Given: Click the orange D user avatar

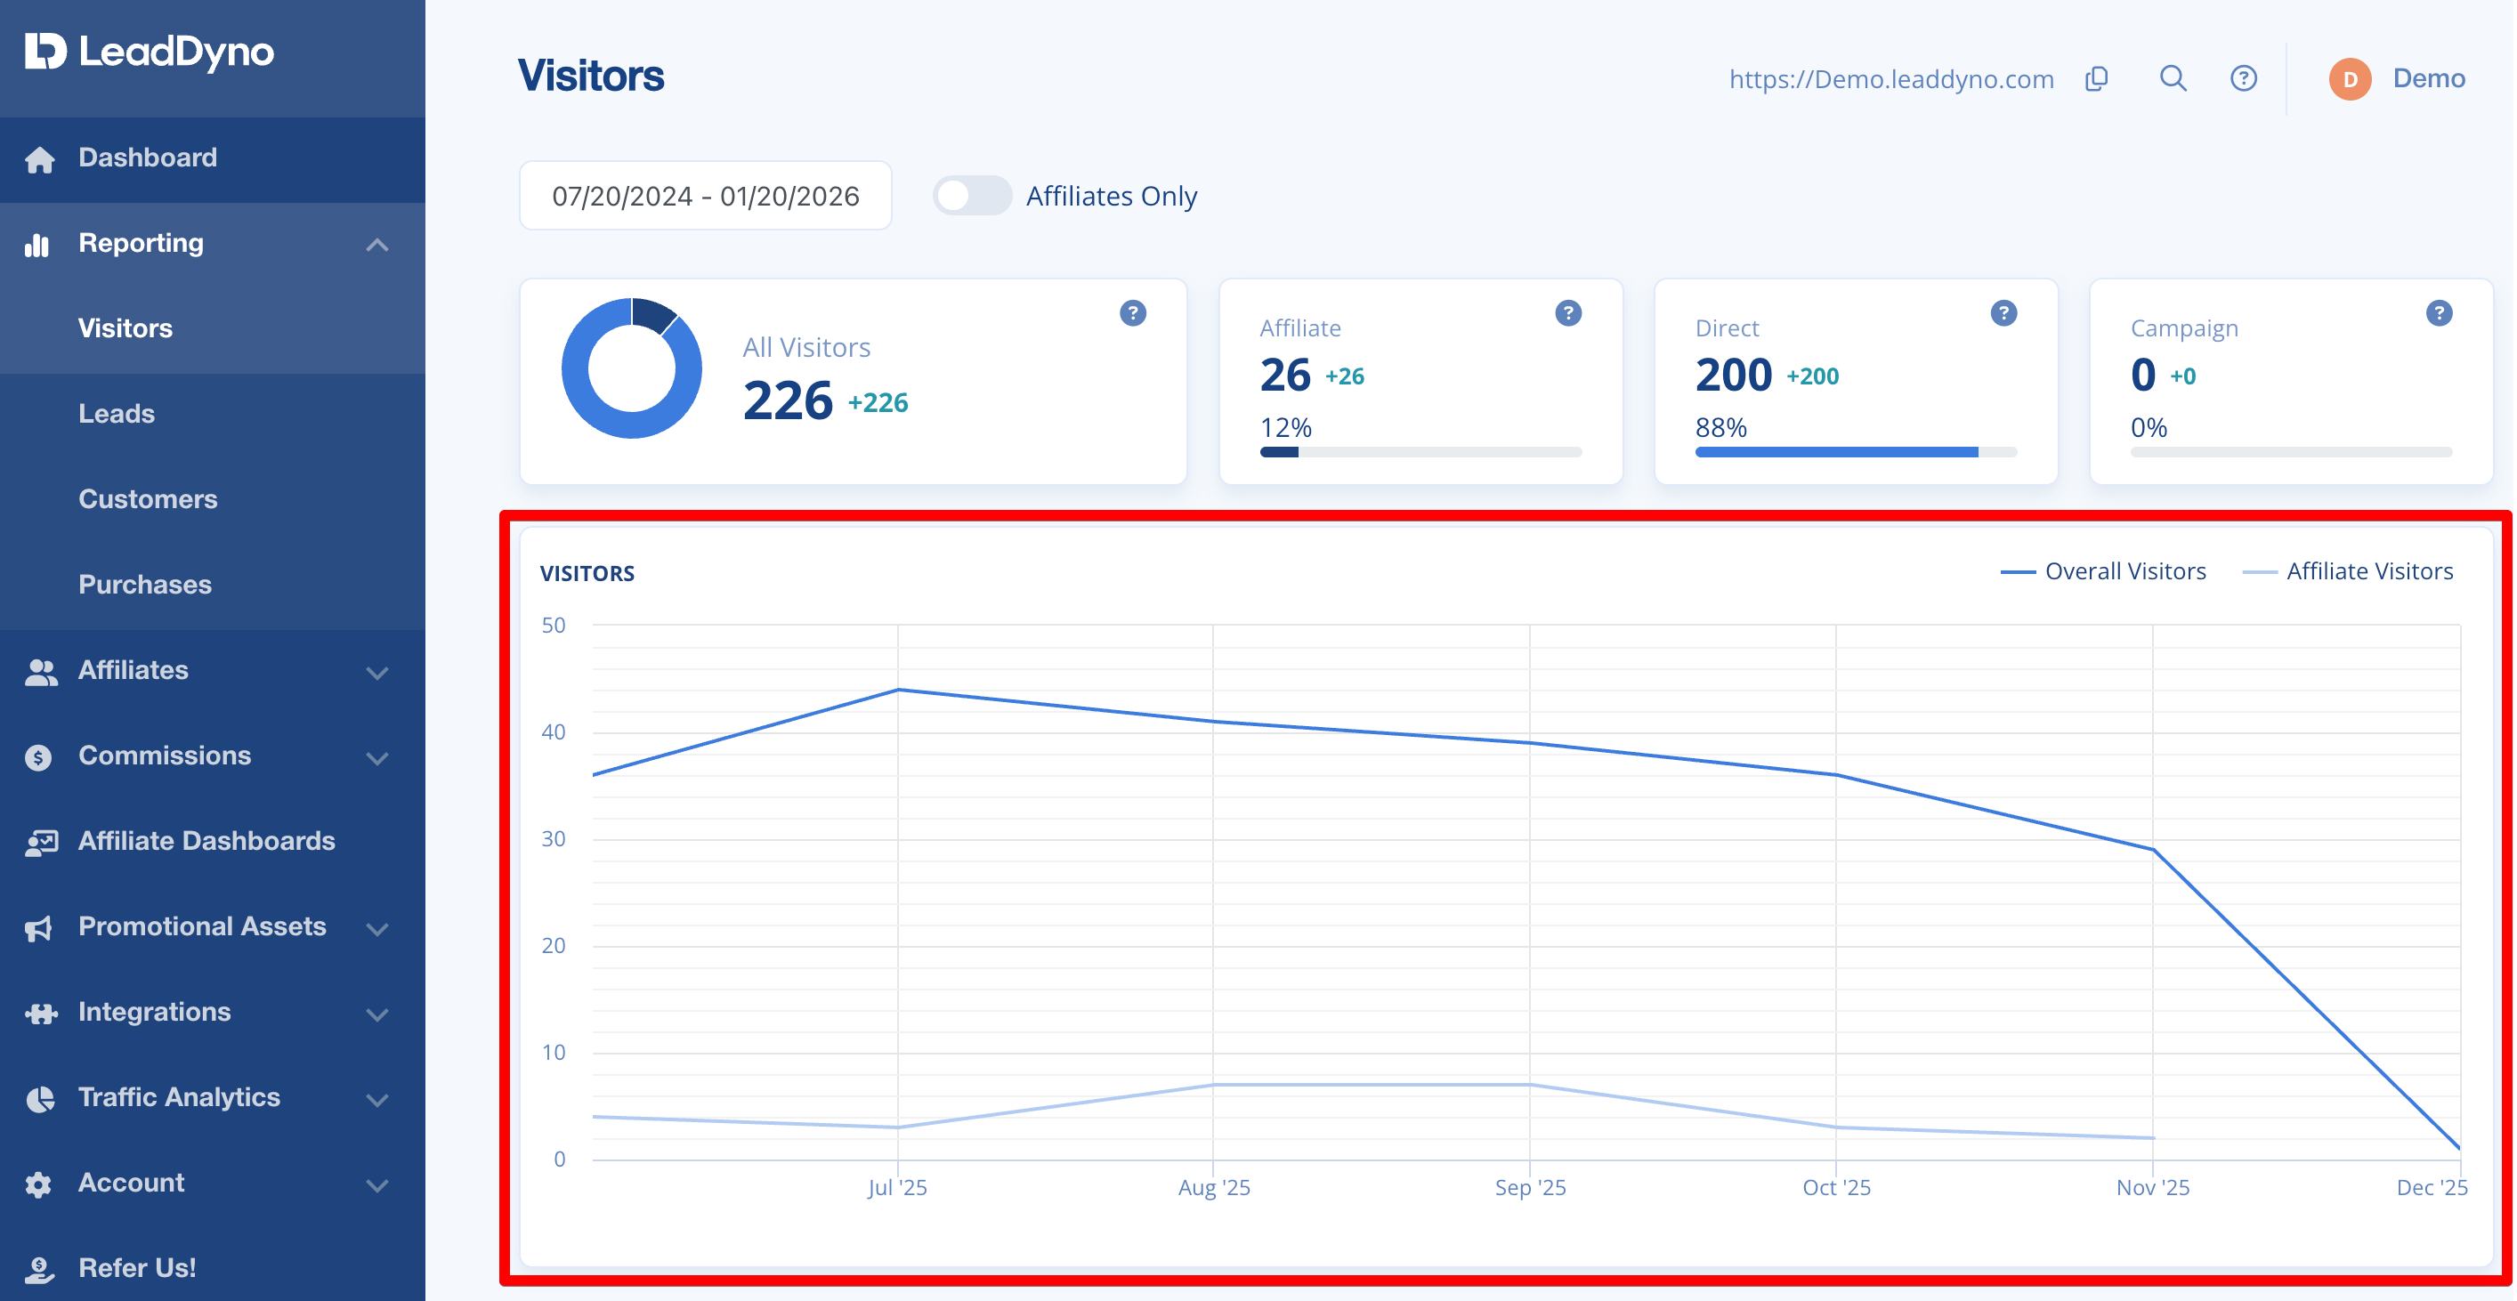Looking at the screenshot, I should 2350,79.
